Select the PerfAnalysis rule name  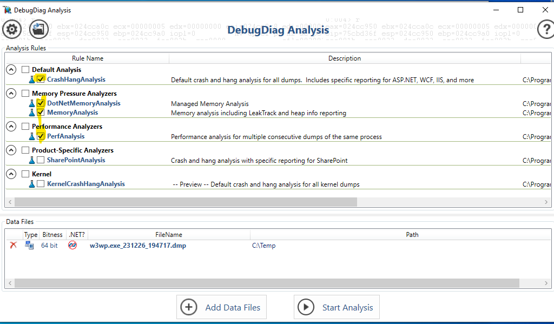click(65, 136)
